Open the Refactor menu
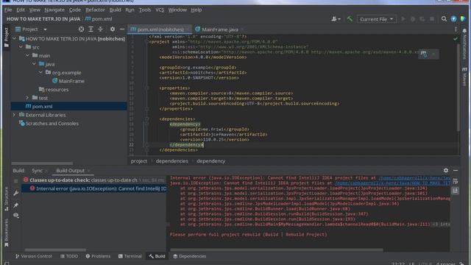This screenshot has width=471, height=265. coord(95,10)
